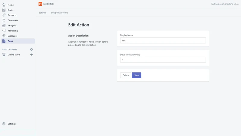This screenshot has width=241, height=136.
Task: Click the Home house icon
Action: [4, 5]
